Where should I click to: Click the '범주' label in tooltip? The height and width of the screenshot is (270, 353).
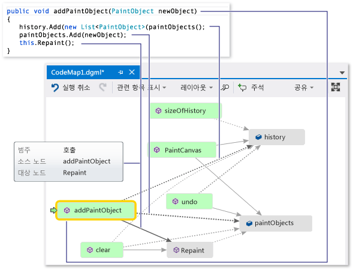(24, 150)
